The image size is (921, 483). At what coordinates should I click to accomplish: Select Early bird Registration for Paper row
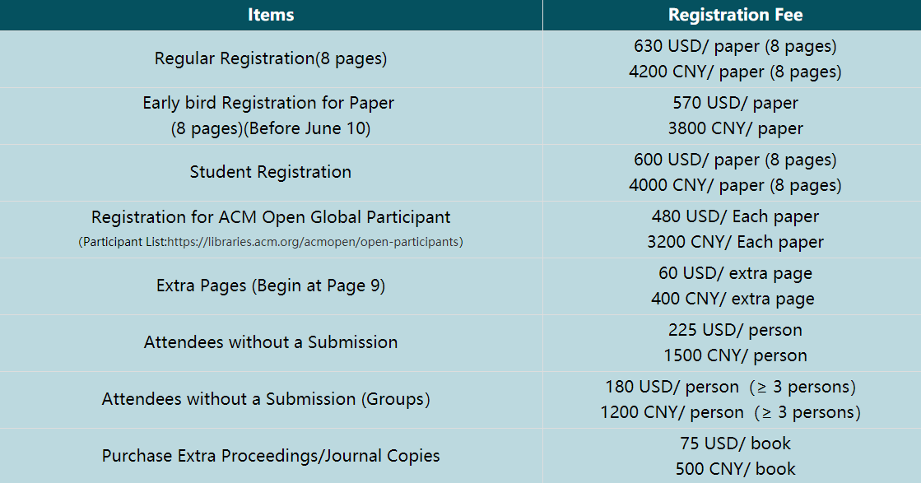coord(271,116)
